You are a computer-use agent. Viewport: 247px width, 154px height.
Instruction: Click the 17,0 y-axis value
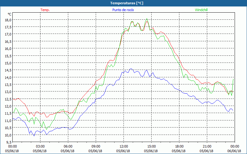pyautogui.click(x=8, y=34)
